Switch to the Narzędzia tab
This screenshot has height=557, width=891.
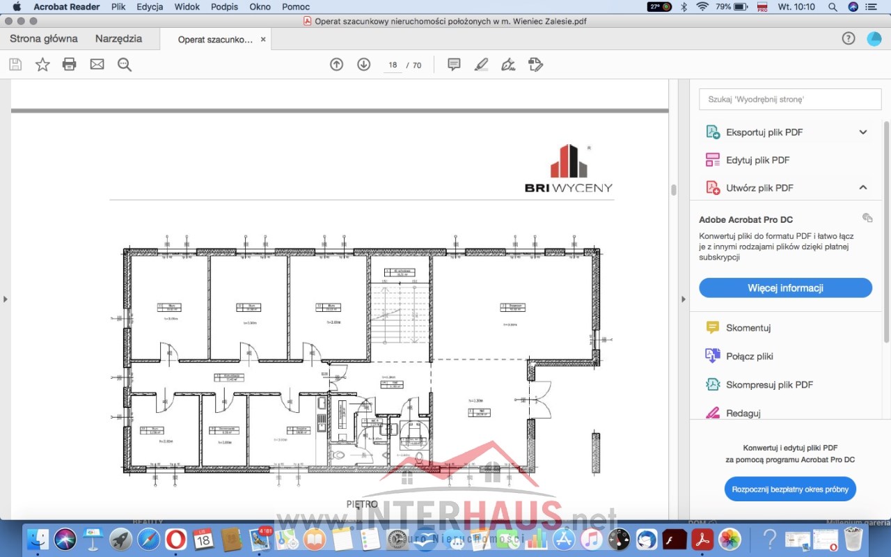pos(118,39)
